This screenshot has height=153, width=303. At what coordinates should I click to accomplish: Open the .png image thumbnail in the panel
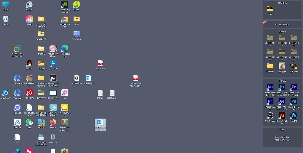(x=282, y=66)
